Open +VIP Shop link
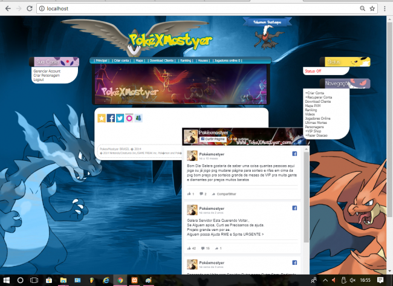Image resolution: width=393 pixels, height=286 pixels. pos(313,131)
